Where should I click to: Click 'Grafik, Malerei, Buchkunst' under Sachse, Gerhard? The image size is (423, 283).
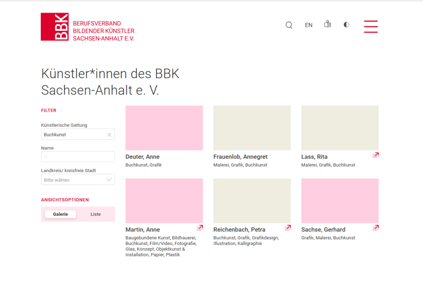tap(328, 238)
